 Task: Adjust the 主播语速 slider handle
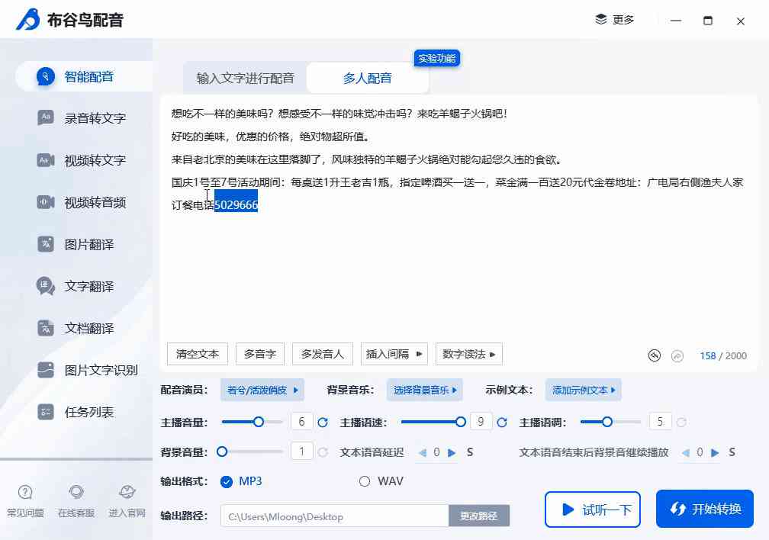(x=461, y=422)
